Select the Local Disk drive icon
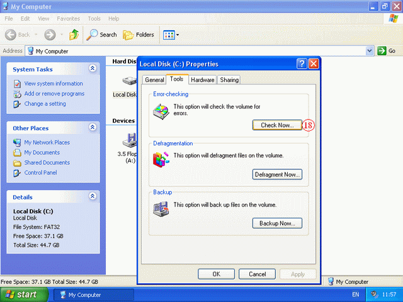403x302 pixels. tap(129, 81)
